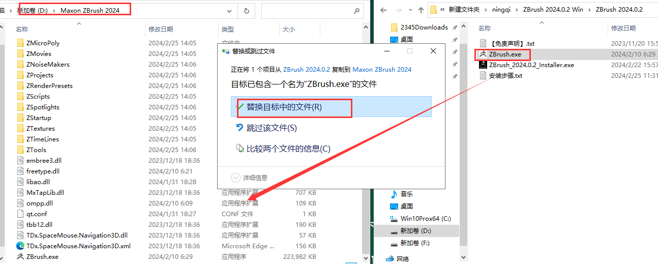Select the 【免责声明】.txt file icon

tap(483, 43)
